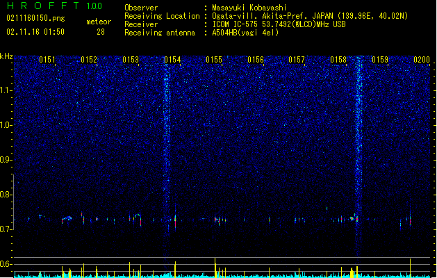Click the 0.6 kHz axis label
This screenshot has height=278, width=437.
tap(6, 264)
